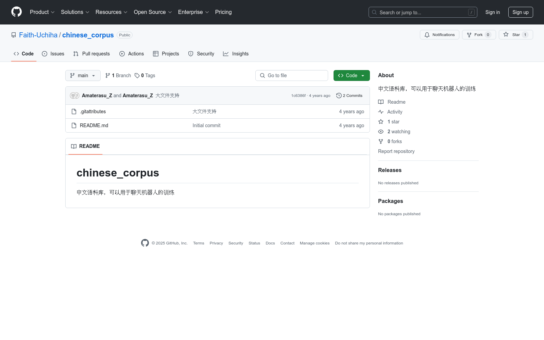Click the fork count badge 0
The height and width of the screenshot is (340, 544).
488,35
